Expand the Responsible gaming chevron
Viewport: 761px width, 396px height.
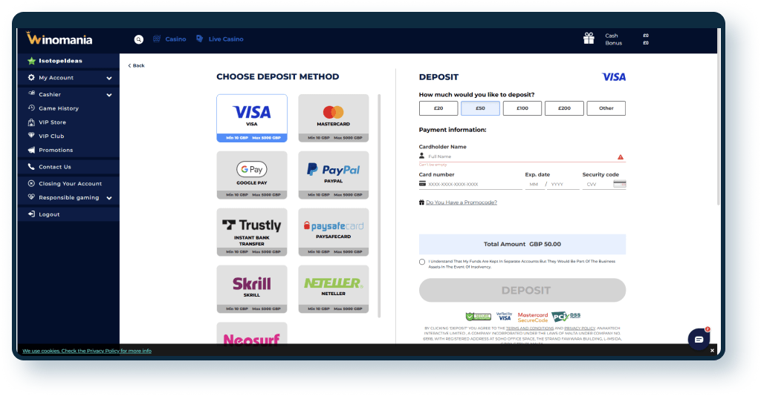coord(109,198)
